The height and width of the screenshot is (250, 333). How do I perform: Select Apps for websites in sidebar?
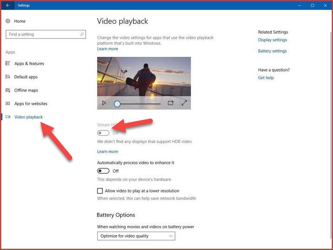[31, 104]
